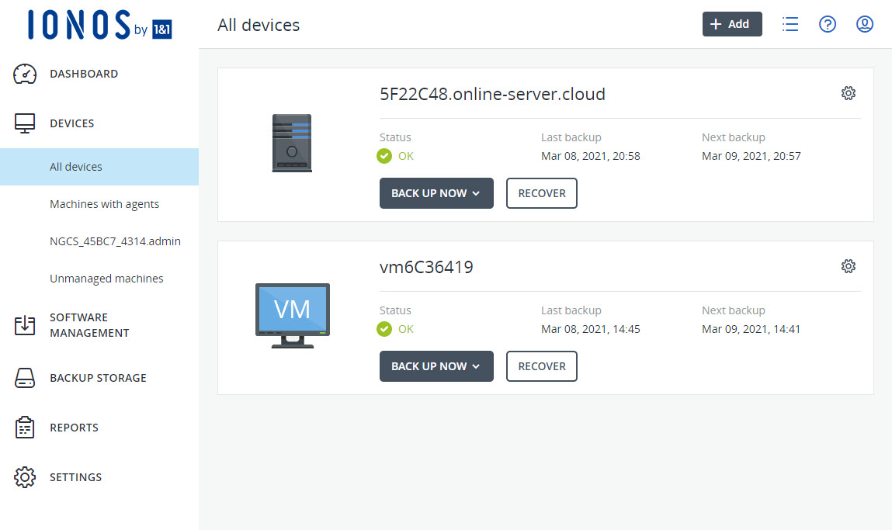Click the VM monitor icon
892x530 pixels.
(293, 314)
